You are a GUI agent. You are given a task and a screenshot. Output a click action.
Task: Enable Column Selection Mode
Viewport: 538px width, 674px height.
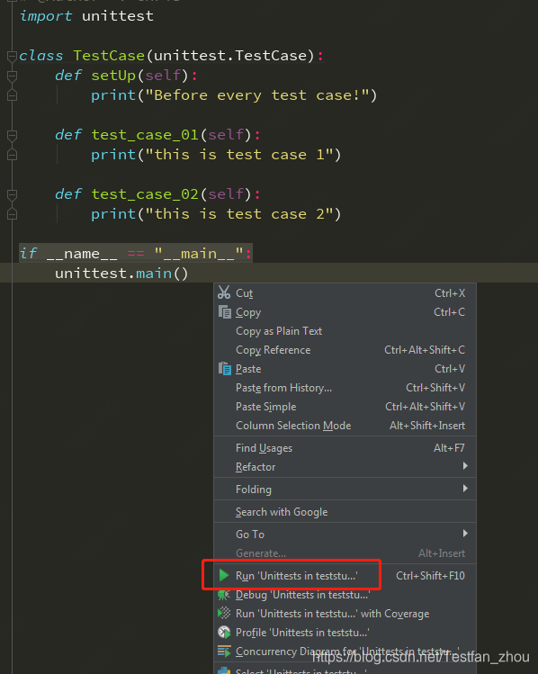345,426
